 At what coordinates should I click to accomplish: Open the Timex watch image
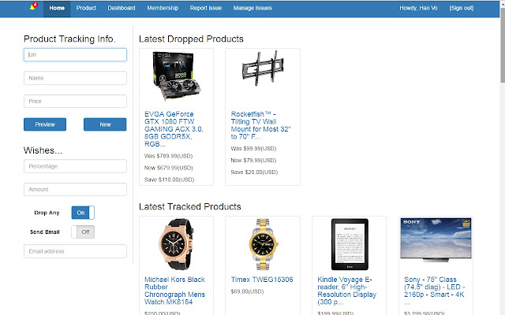(263, 244)
